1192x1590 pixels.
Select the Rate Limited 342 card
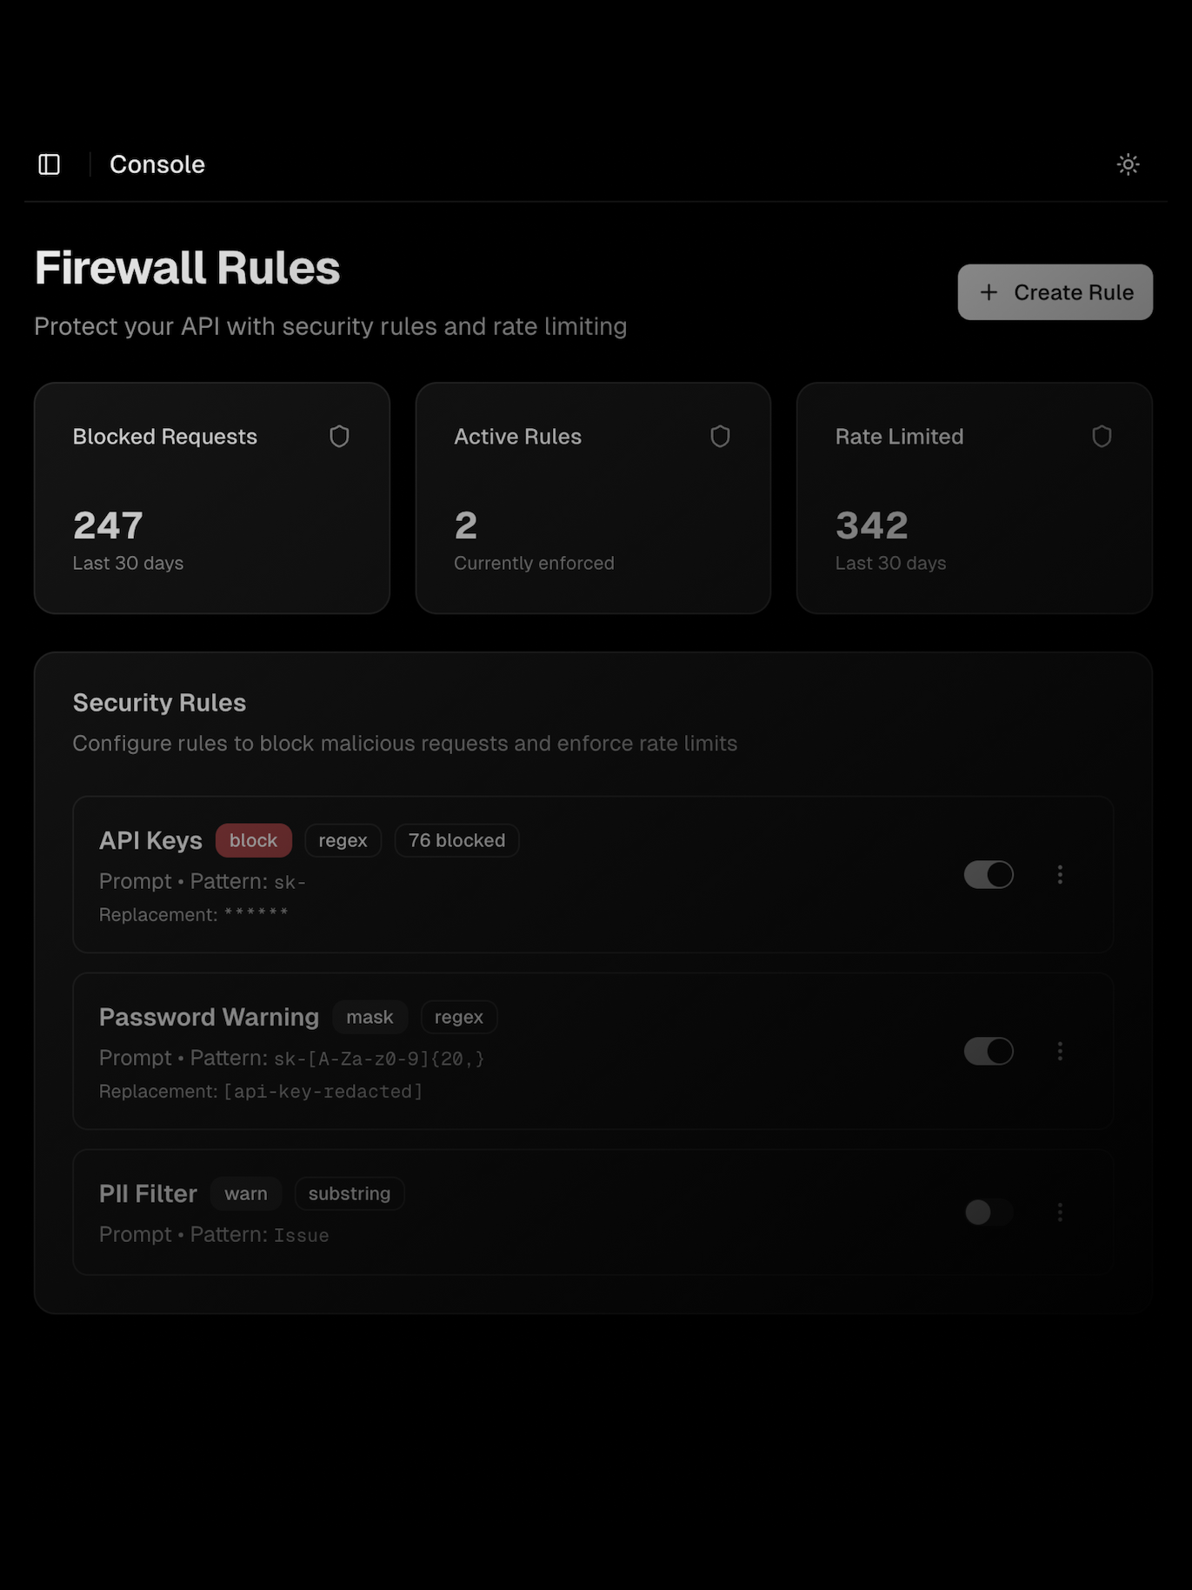(974, 498)
